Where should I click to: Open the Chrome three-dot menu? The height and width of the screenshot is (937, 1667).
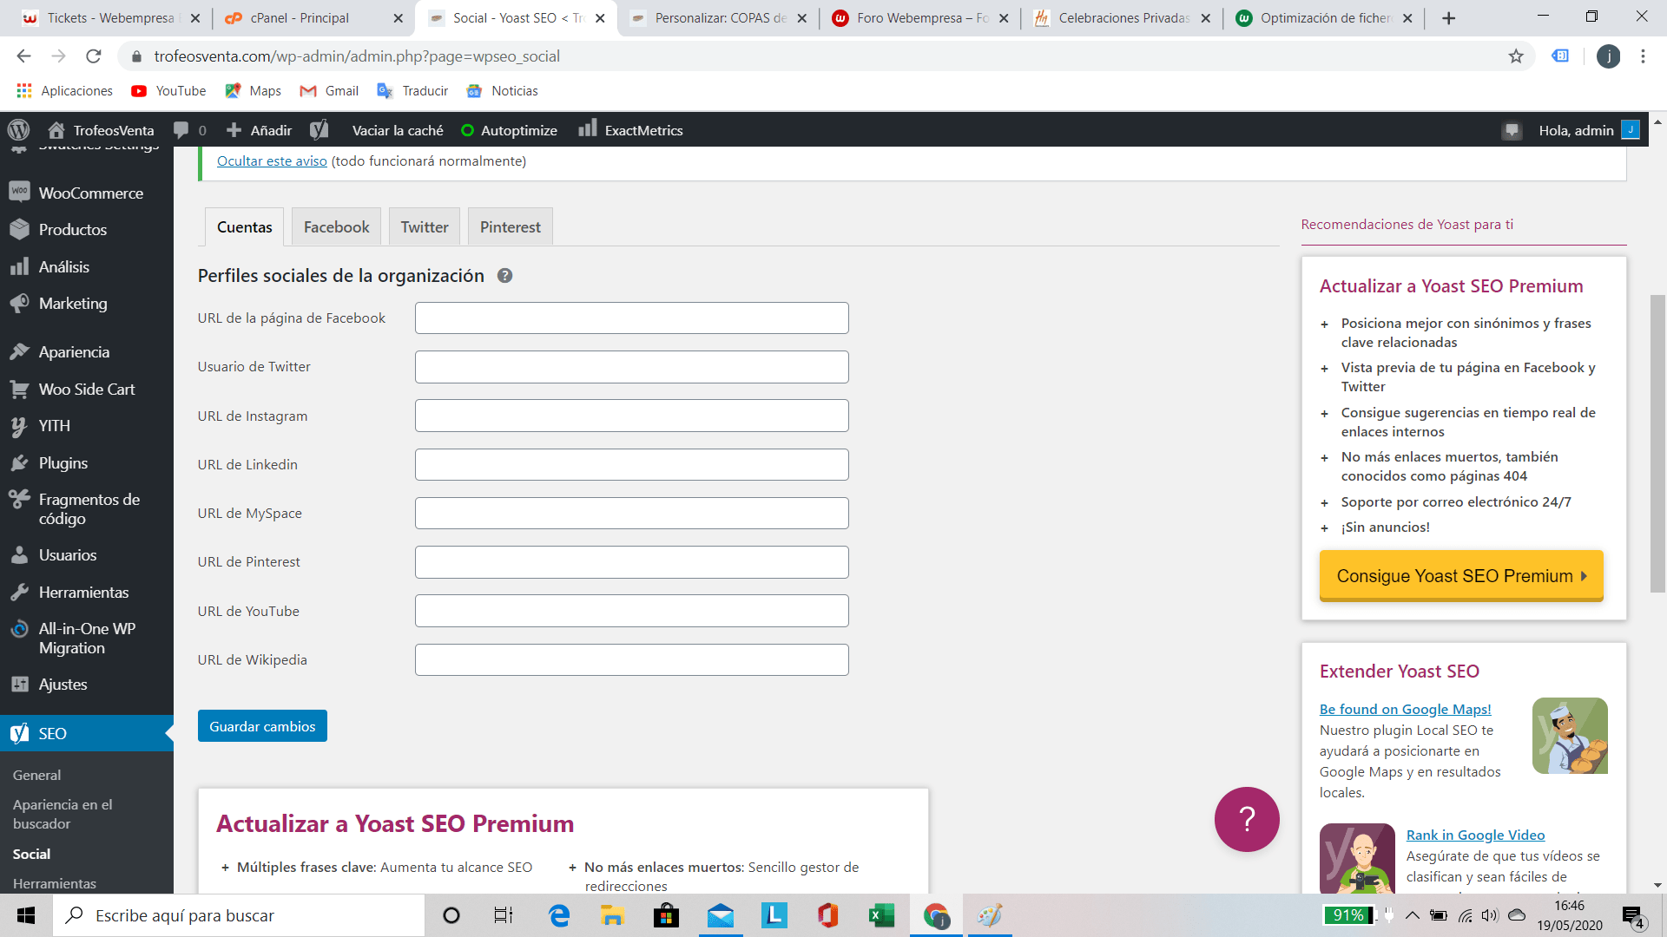point(1643,56)
